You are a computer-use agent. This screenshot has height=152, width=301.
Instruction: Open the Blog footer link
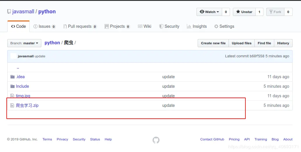pos(275,139)
